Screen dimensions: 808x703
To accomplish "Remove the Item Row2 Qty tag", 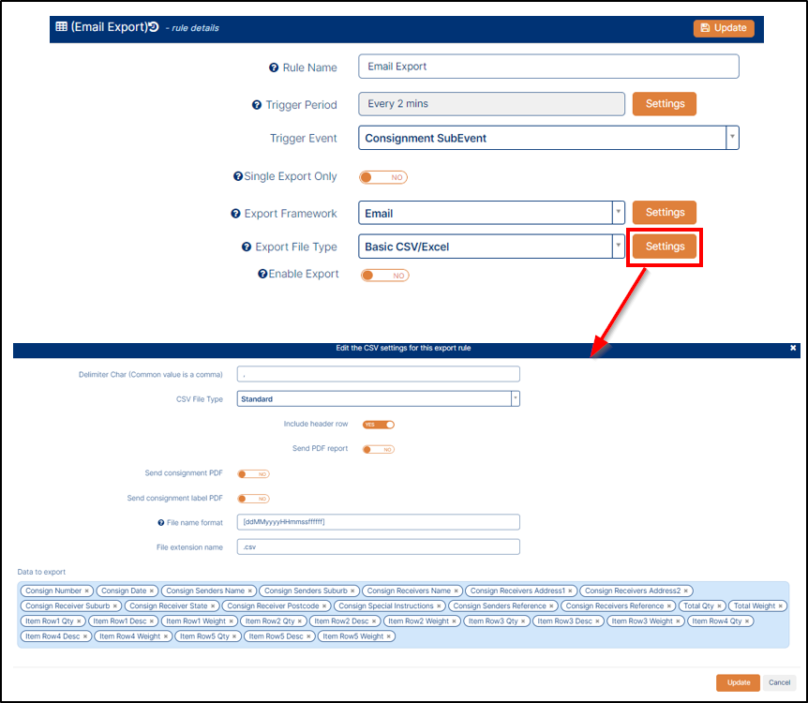I will click(300, 621).
